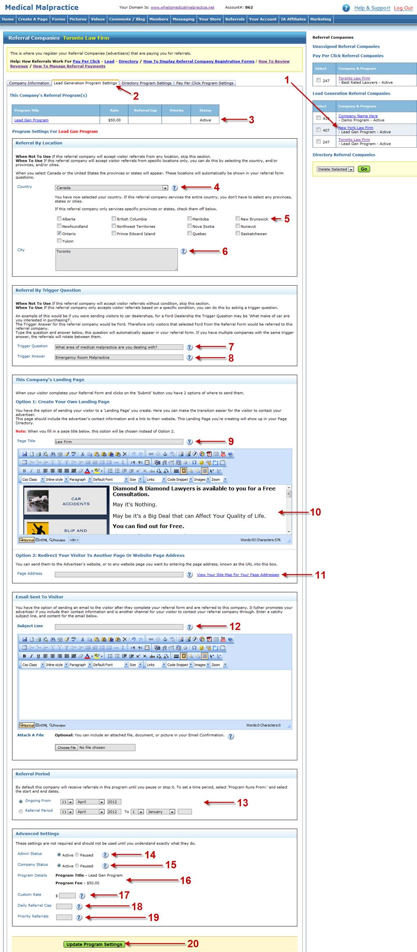Click the YouTube icon in the email editor
This screenshot has height=952, width=417.
[x=223, y=639]
